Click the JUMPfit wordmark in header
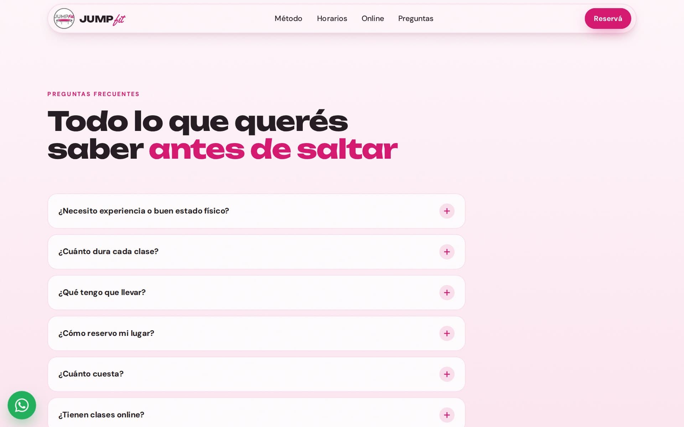Screen dimensions: 684x427 [x=102, y=19]
